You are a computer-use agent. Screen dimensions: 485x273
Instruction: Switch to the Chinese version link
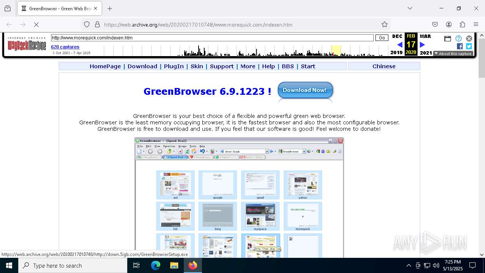(384, 66)
